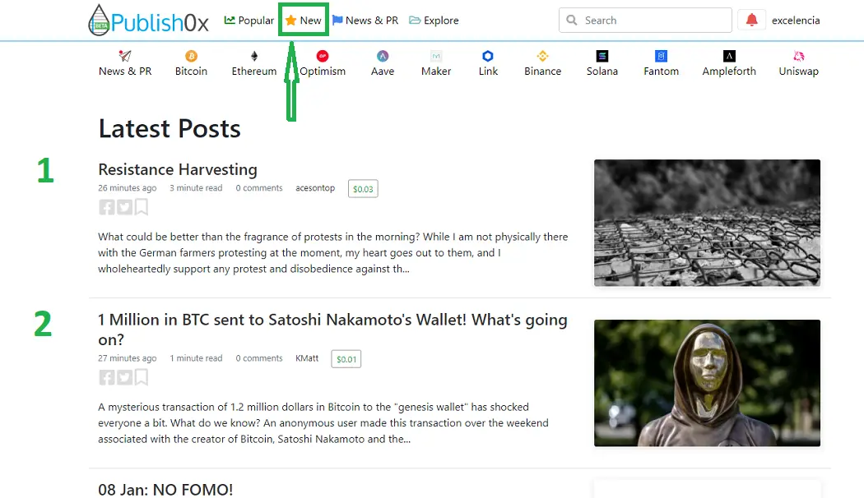Open the Satoshi statue thumbnail image
Viewport: 864px width, 498px height.
tap(707, 383)
